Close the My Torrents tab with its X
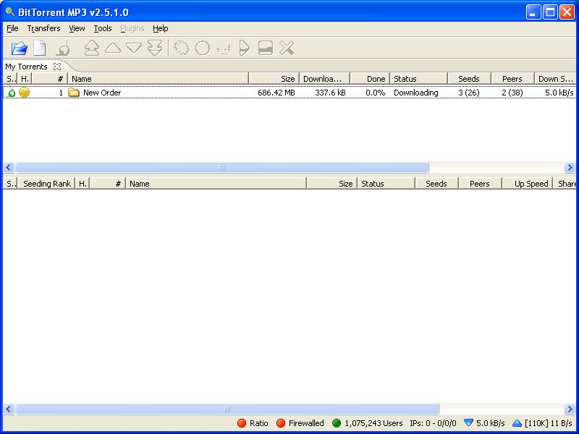 (57, 67)
